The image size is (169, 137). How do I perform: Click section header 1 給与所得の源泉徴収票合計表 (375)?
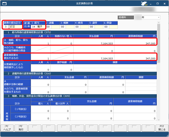point(80,32)
